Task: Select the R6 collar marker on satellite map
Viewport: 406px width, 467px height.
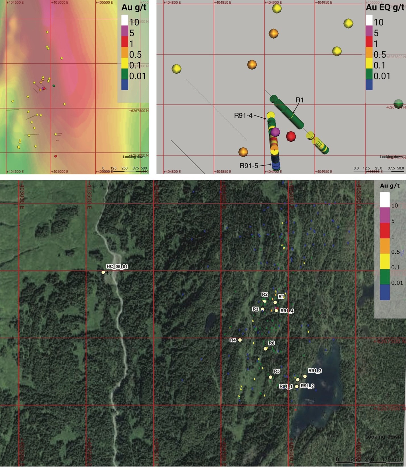Action: point(265,349)
